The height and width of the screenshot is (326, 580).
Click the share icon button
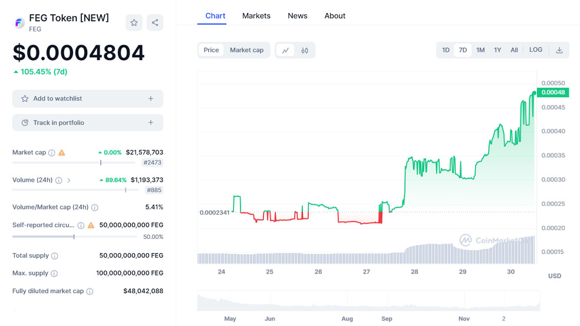[x=155, y=23]
